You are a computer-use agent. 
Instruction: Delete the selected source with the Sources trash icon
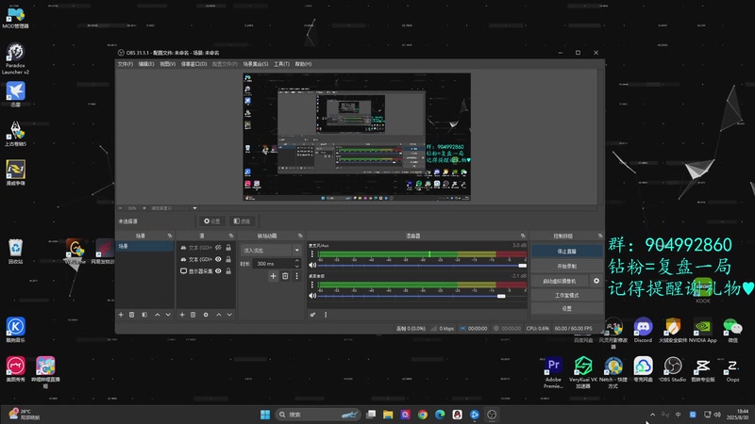click(193, 315)
